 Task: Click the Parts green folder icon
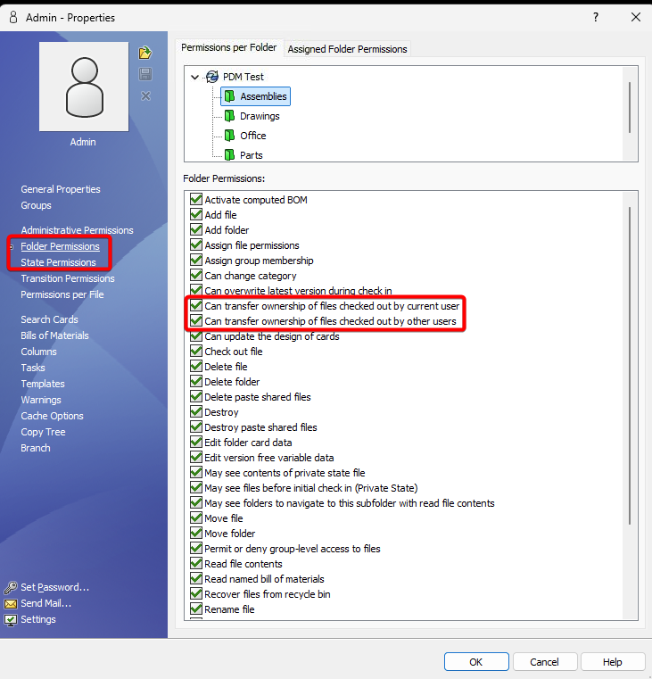(x=229, y=155)
